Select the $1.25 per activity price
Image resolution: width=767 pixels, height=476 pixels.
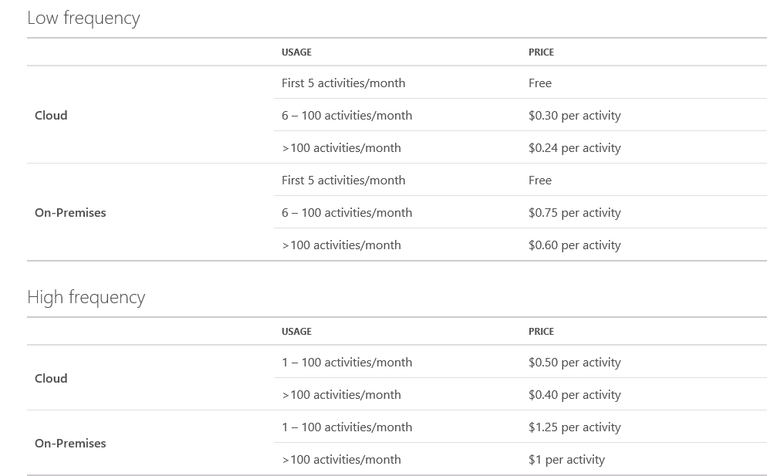point(574,427)
